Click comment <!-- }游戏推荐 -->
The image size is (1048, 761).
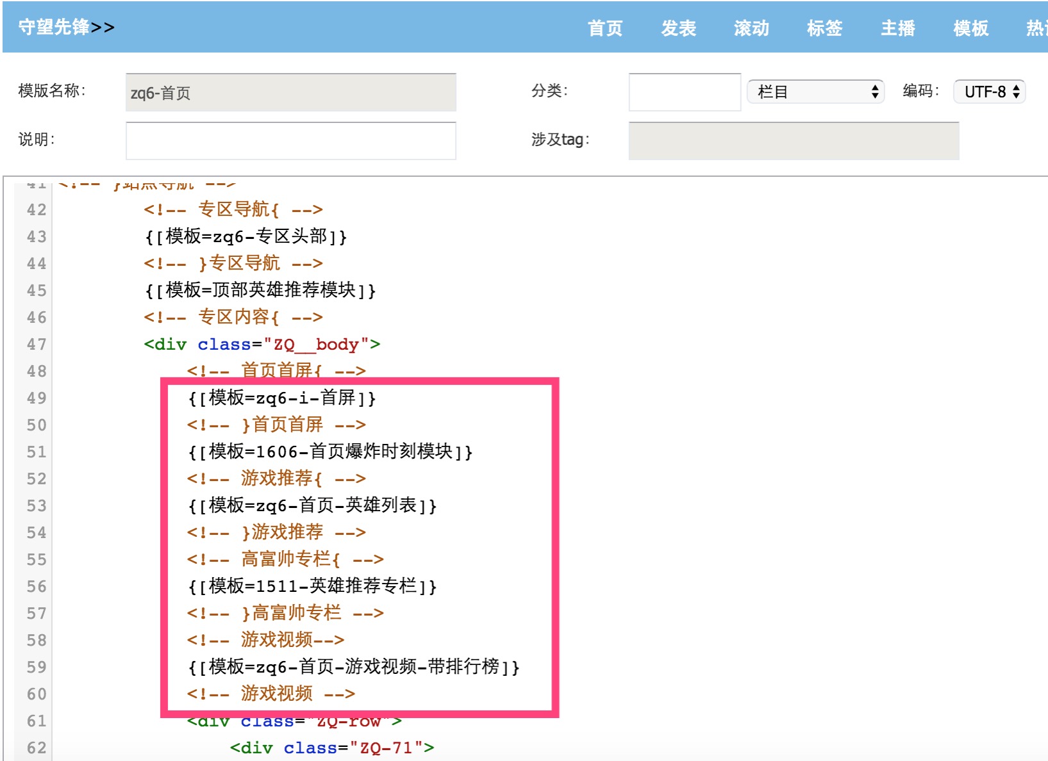(x=276, y=533)
